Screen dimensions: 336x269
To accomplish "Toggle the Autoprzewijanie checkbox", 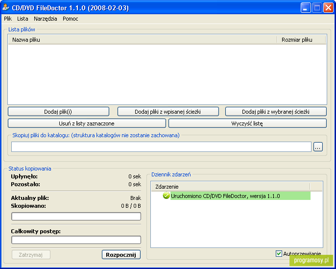I will pos(279,254).
